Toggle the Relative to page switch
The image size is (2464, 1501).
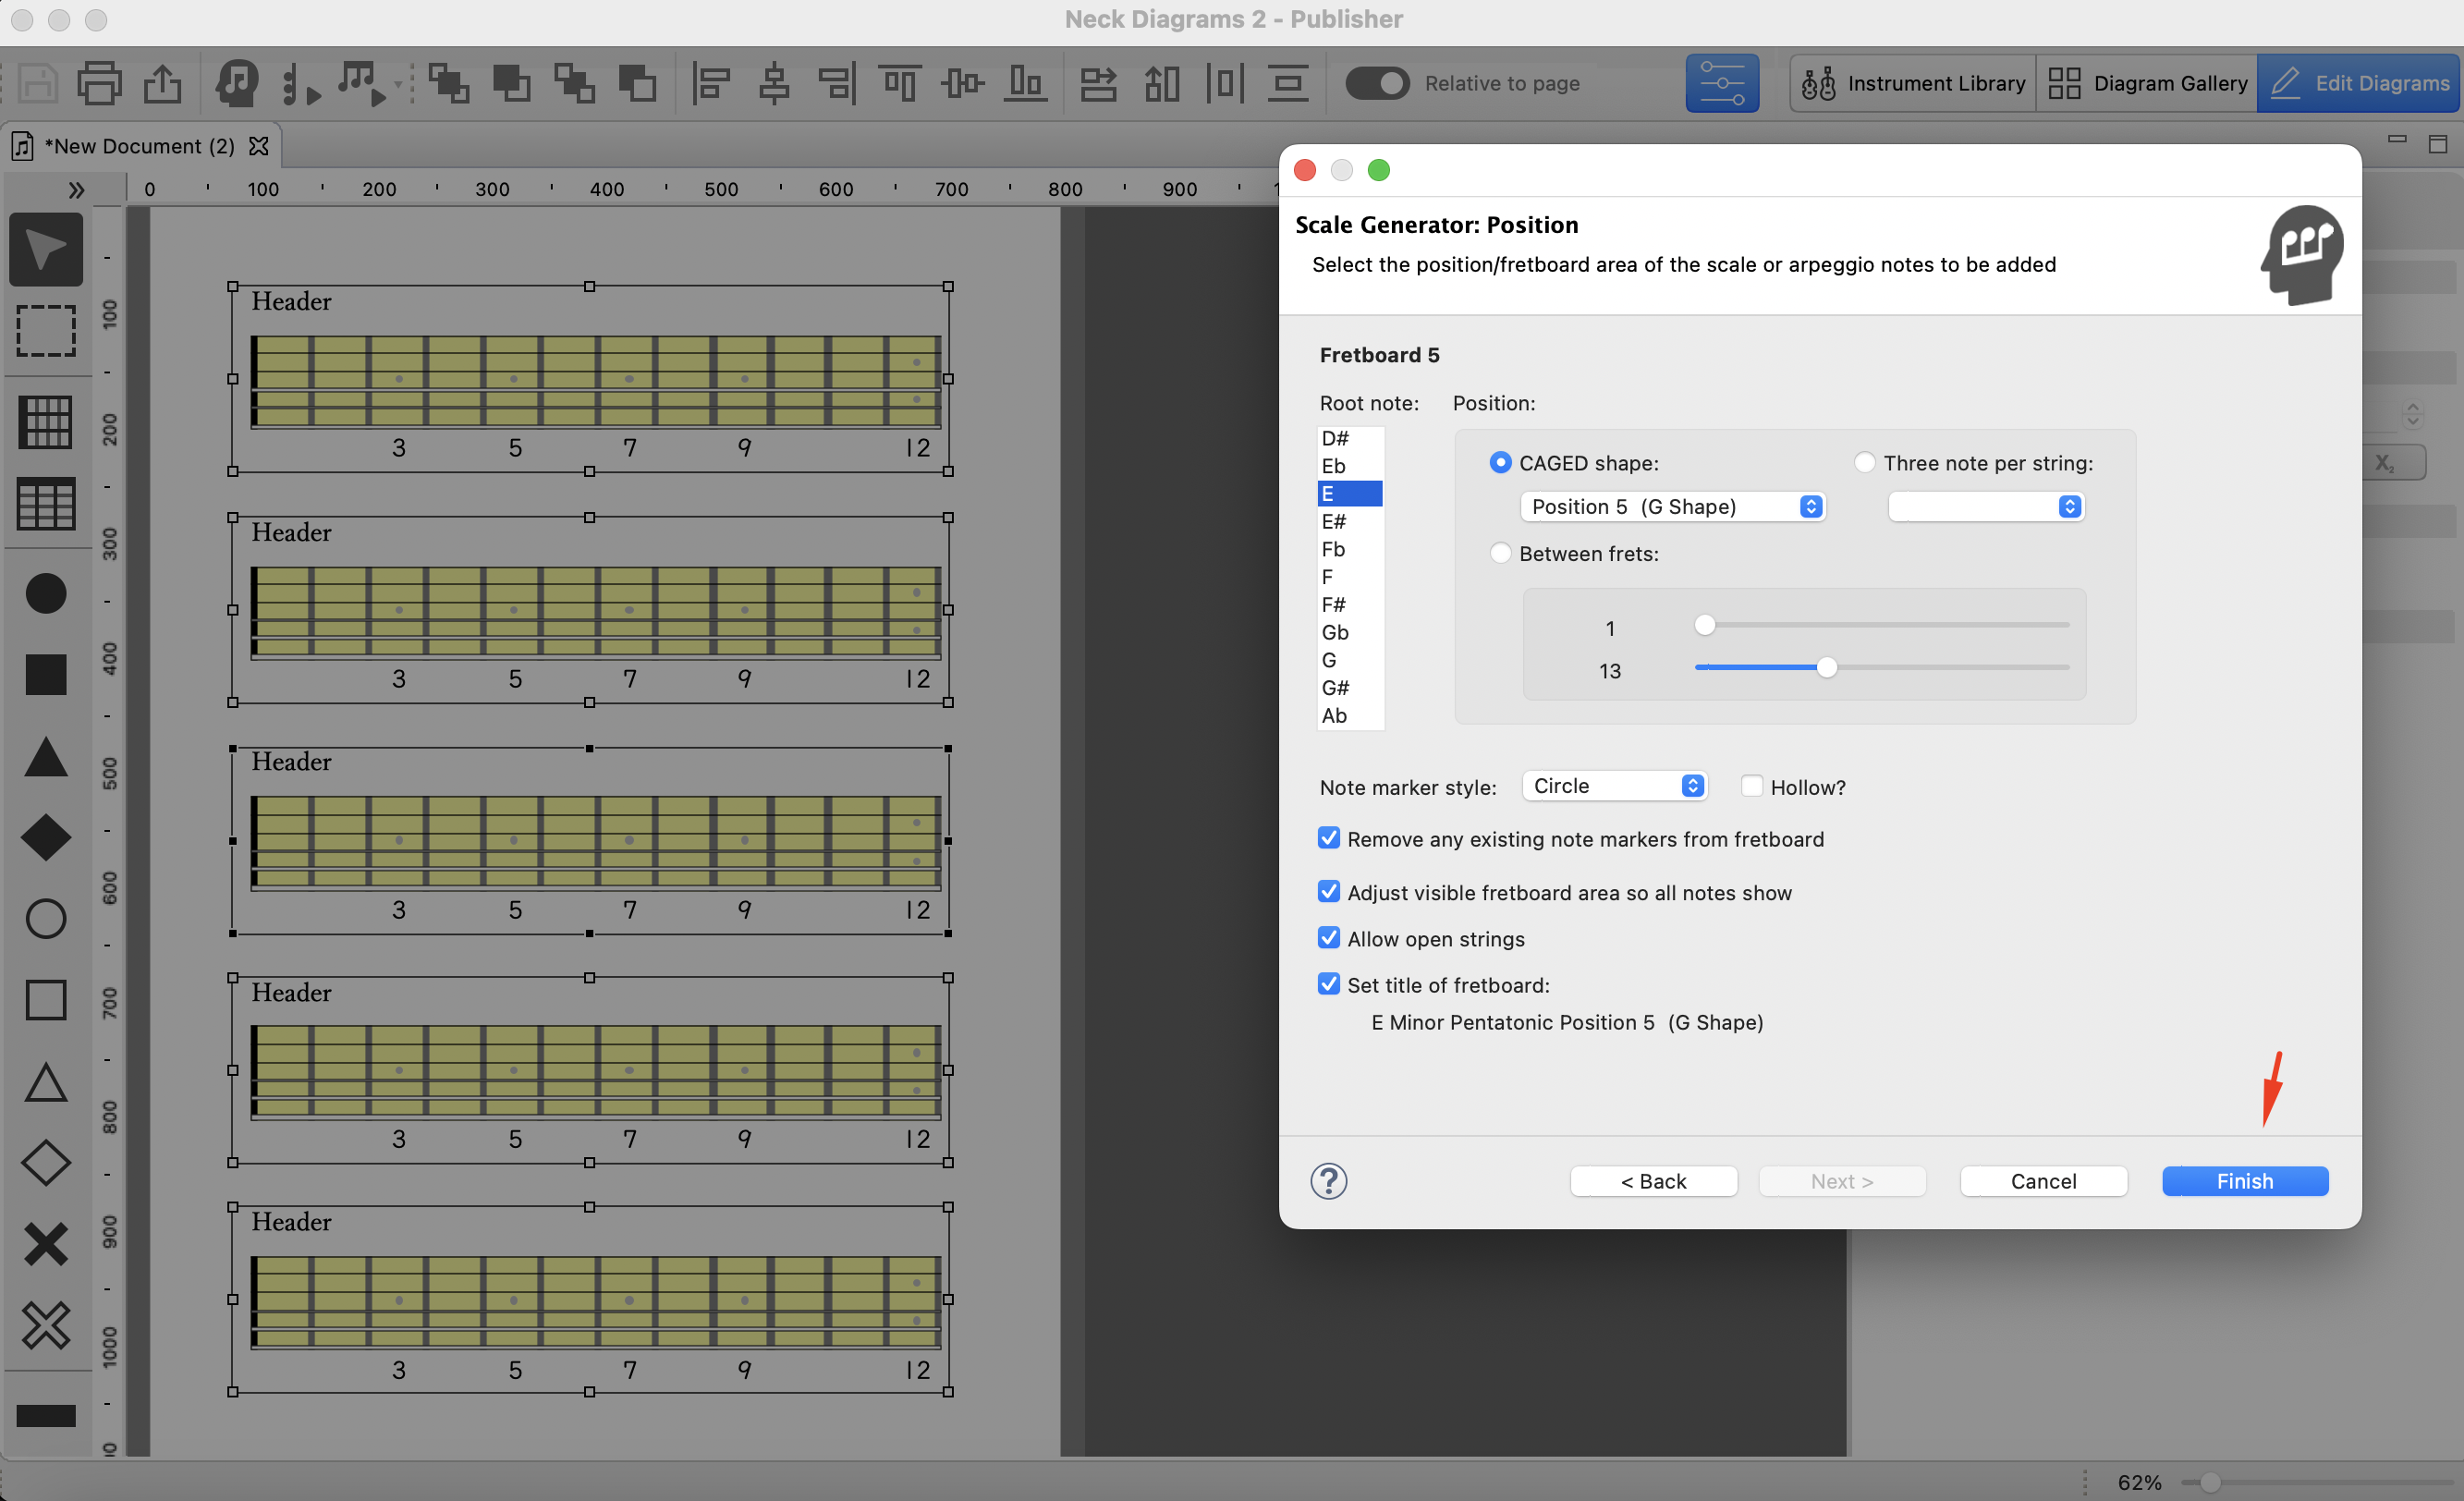click(x=1377, y=83)
